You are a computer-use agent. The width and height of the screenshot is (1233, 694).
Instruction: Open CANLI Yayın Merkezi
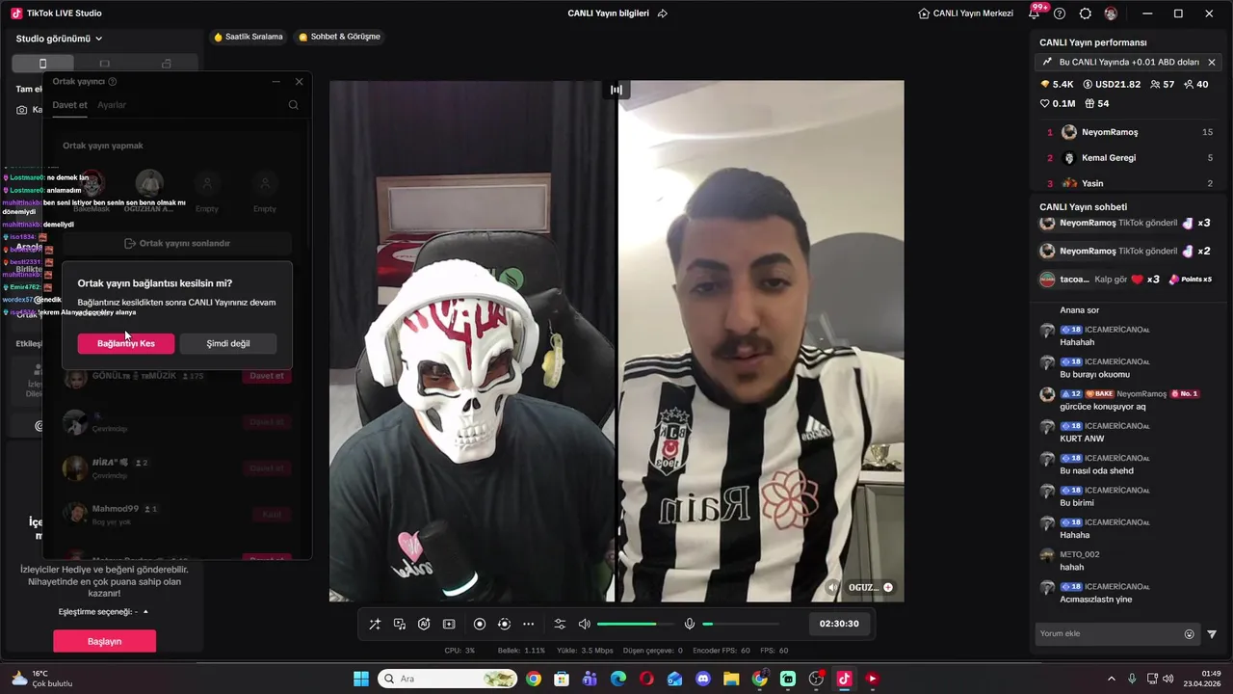coord(966,13)
